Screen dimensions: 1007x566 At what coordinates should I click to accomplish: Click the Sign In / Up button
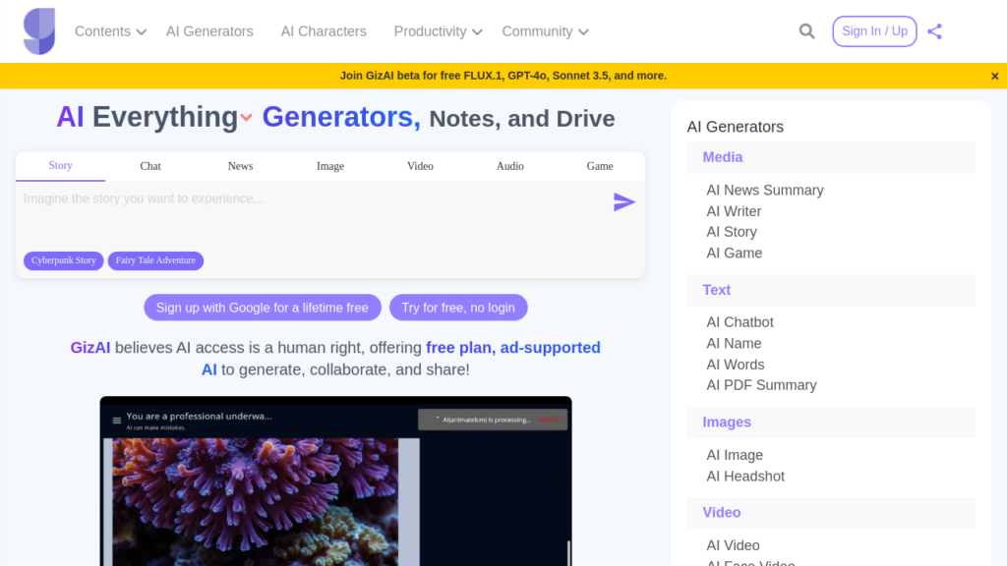point(874,31)
